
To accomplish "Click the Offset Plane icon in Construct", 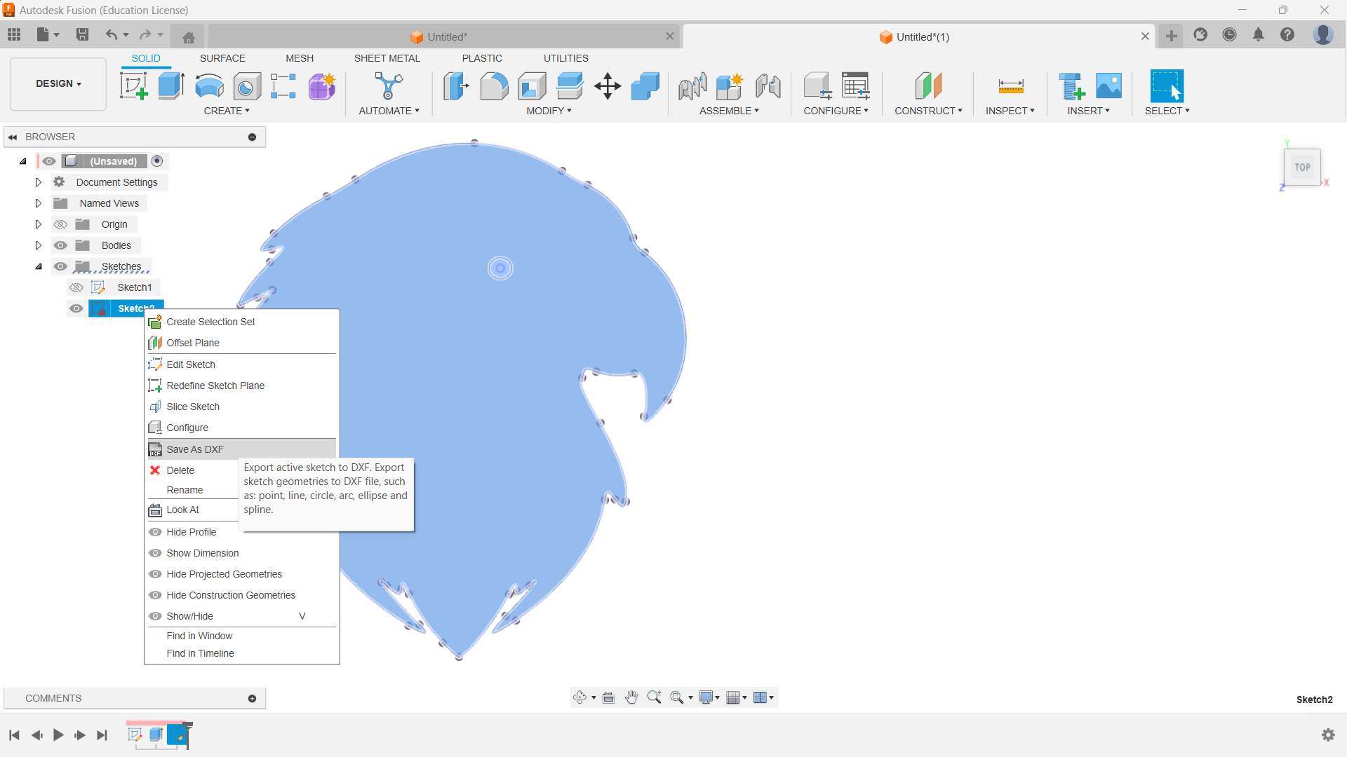I will (928, 86).
